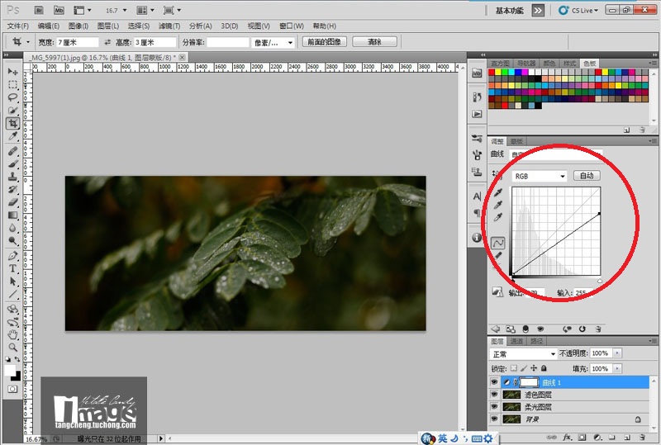661x445 pixels.
Task: Select the Horizontal Type tool
Action: click(x=13, y=268)
